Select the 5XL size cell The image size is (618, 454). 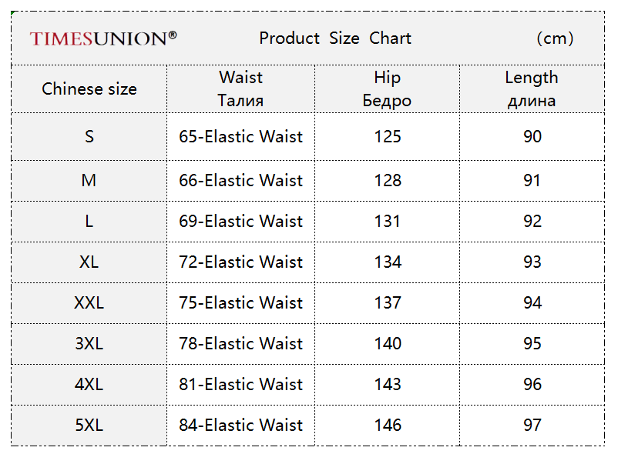89,426
